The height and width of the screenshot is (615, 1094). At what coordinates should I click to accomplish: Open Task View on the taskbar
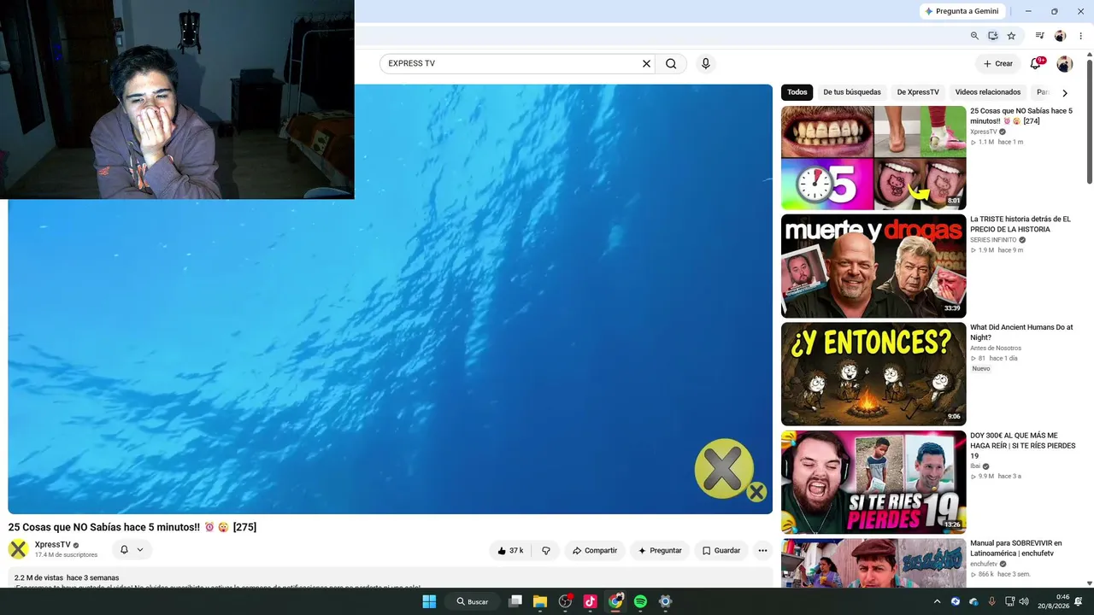coord(515,601)
